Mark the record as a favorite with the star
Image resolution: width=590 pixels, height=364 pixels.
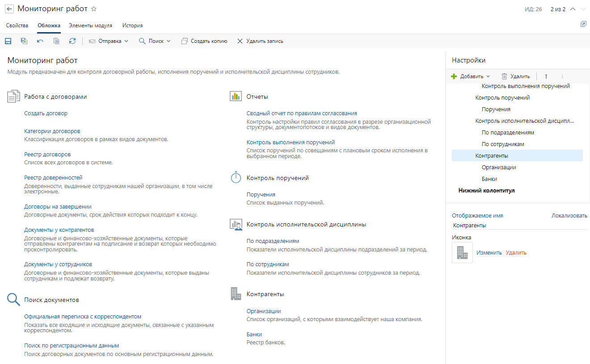coord(93,9)
